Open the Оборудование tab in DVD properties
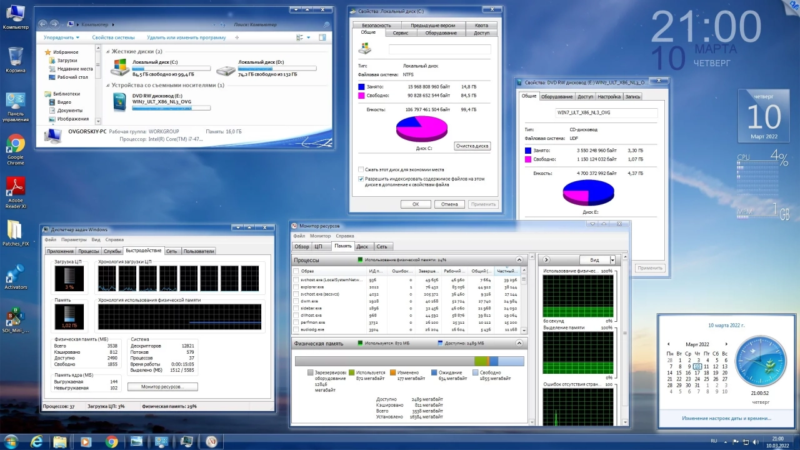The image size is (800, 450). (x=557, y=97)
